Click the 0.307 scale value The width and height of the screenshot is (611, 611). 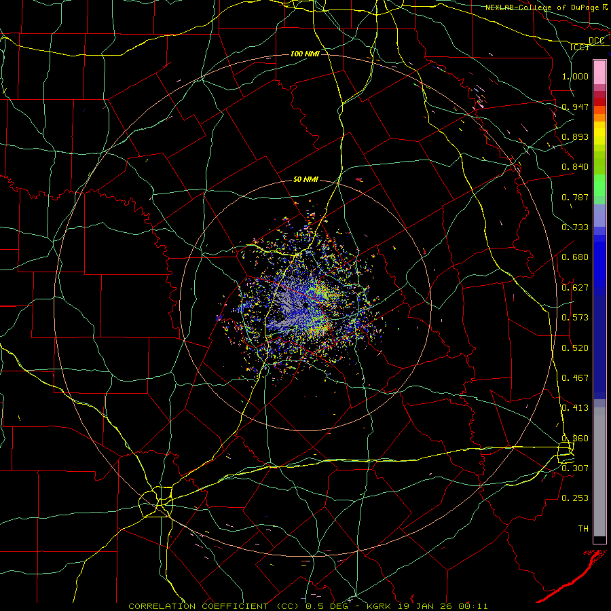pyautogui.click(x=575, y=468)
